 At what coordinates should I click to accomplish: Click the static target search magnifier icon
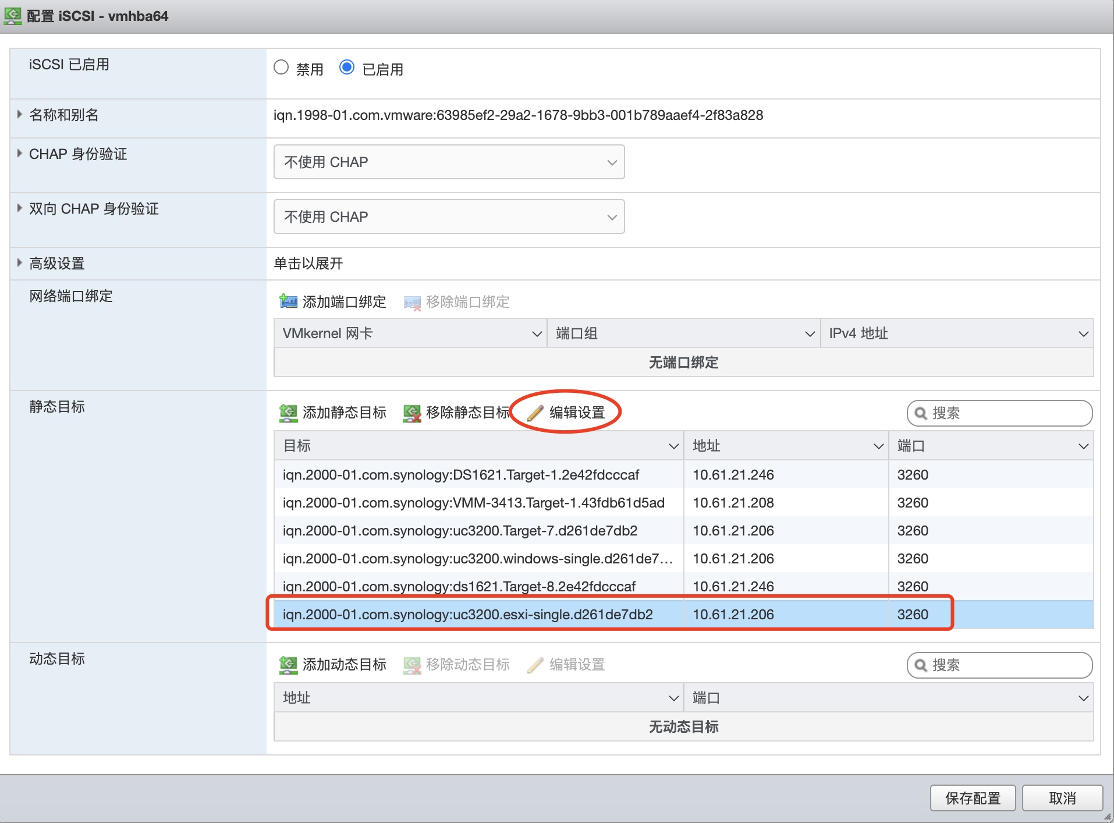click(921, 413)
